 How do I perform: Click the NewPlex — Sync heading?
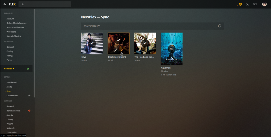coord(95,17)
